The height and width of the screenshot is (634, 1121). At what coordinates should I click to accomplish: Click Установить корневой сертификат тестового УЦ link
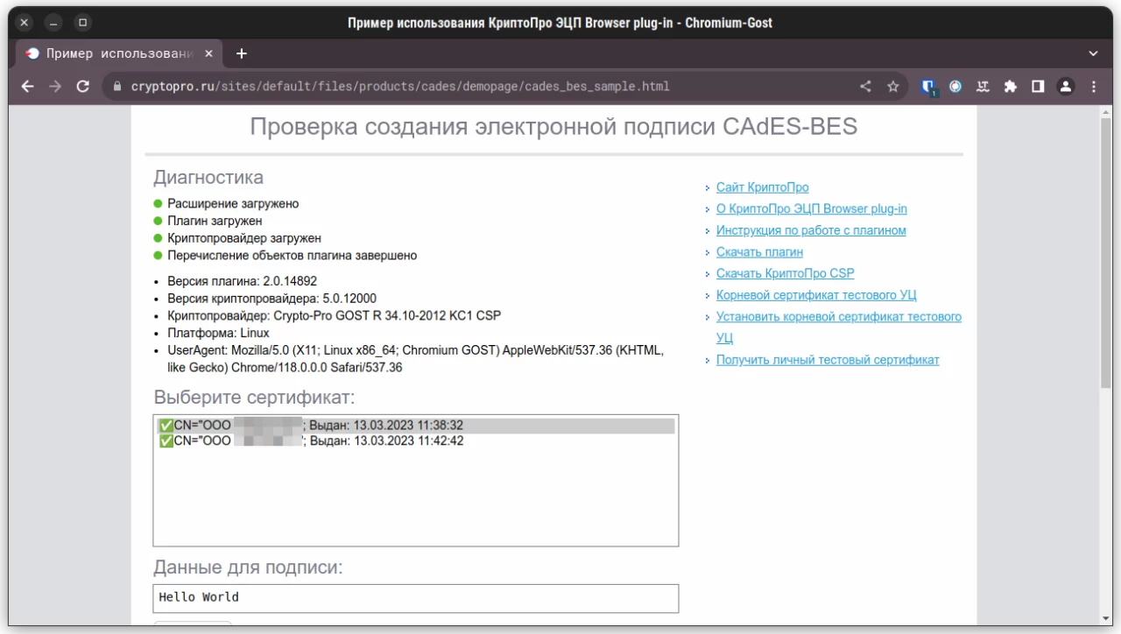pyautogui.click(x=838, y=327)
